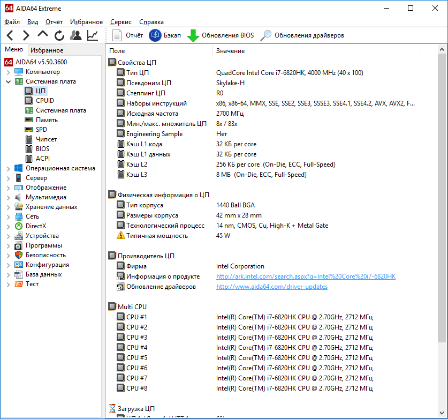Viewport: 448px width, 419px height.
Task: Click the Отчёт report toolbar button
Action: (127, 35)
